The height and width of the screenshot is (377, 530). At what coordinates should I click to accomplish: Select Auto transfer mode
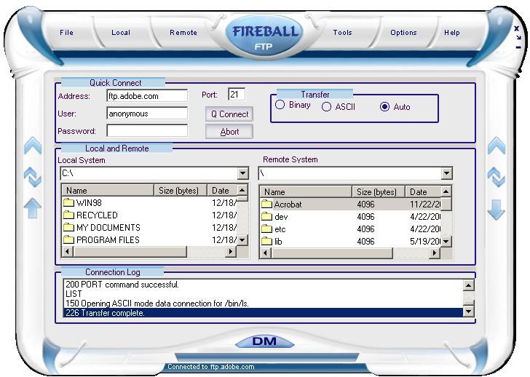click(384, 107)
